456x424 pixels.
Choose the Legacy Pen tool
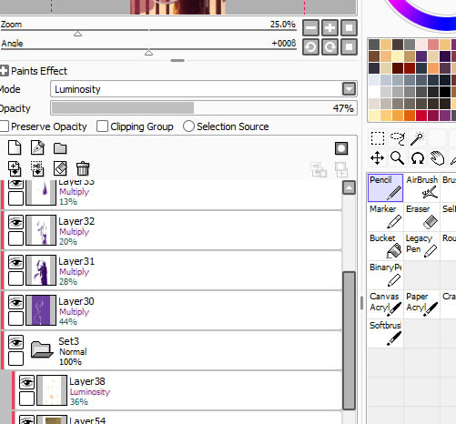421,247
